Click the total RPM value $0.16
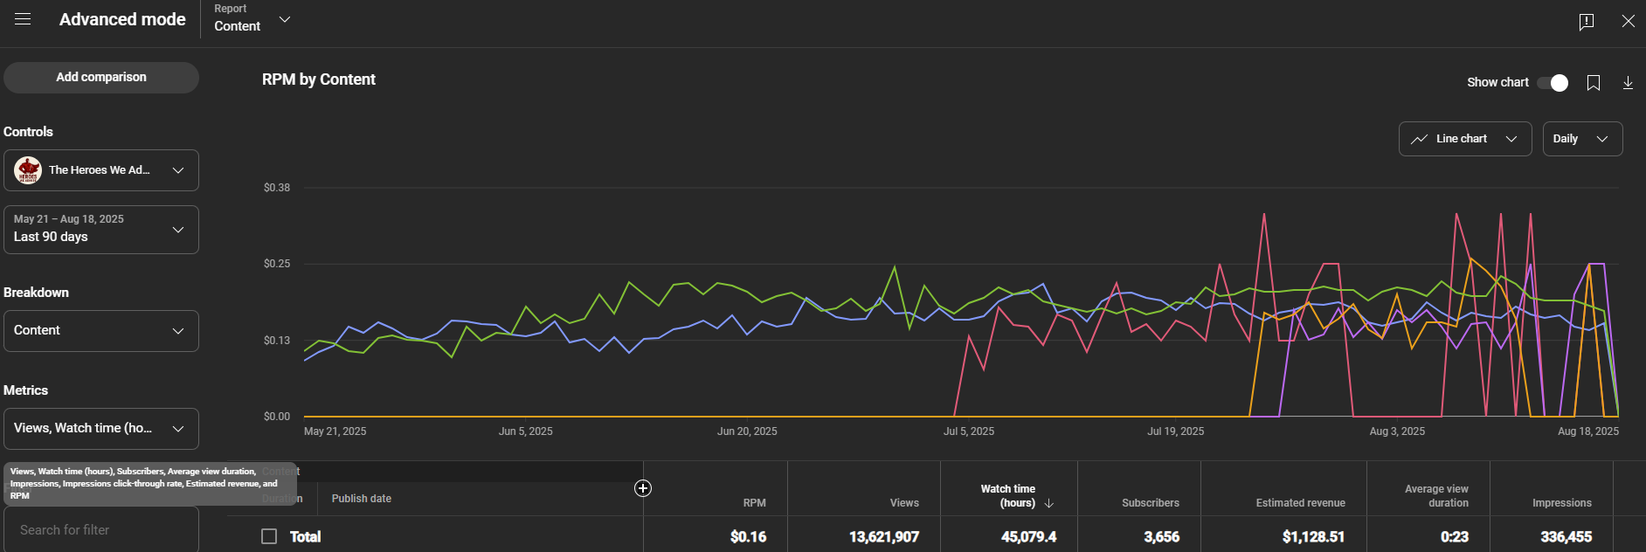Viewport: 1646px width, 552px height. (748, 536)
